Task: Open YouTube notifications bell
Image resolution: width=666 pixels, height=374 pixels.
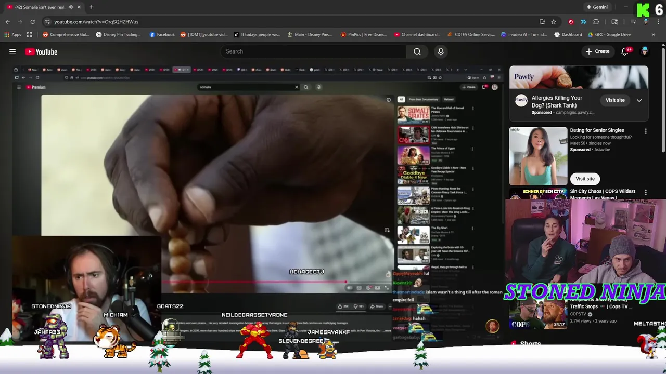Action: coord(625,51)
